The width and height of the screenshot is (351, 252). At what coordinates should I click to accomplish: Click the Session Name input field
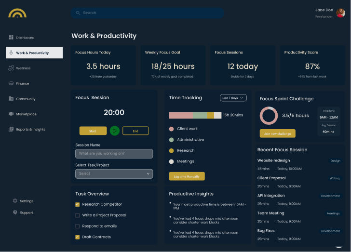(x=114, y=154)
